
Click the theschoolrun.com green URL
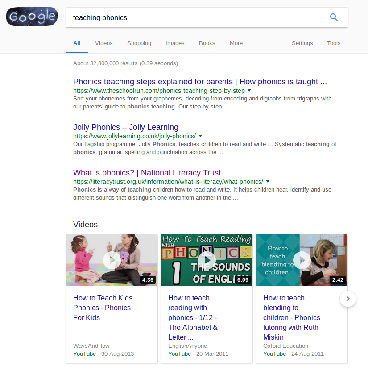click(159, 91)
